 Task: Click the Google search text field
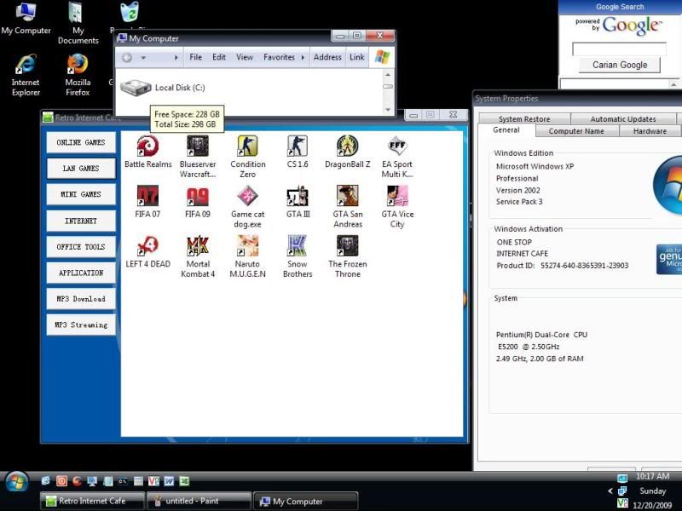point(619,49)
